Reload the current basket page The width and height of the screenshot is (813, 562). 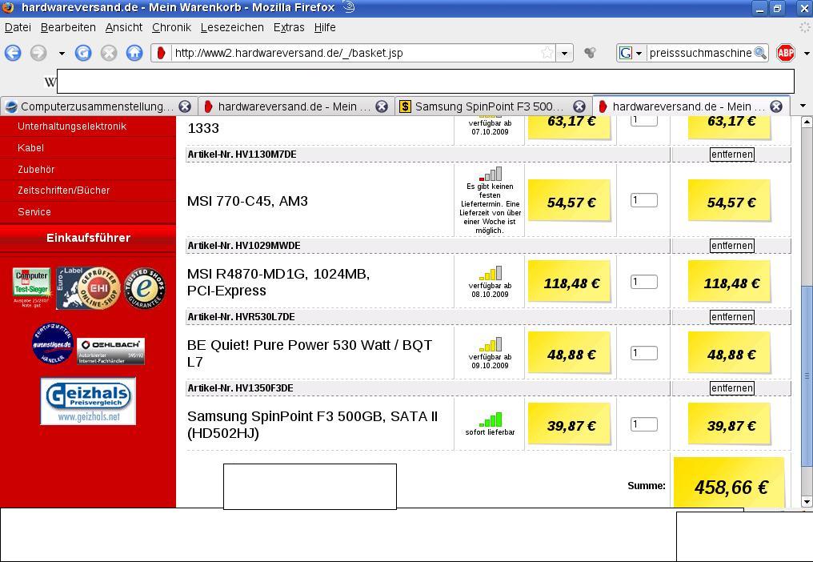coord(83,52)
